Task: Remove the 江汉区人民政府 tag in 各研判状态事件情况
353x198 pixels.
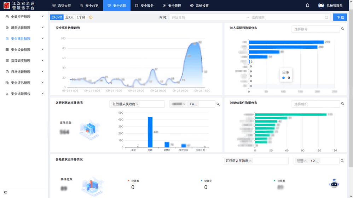Action: [x=137, y=104]
